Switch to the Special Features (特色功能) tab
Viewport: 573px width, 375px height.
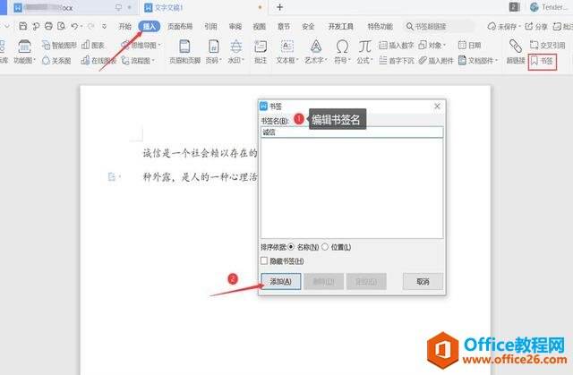tap(380, 26)
